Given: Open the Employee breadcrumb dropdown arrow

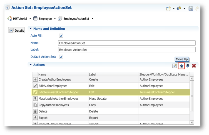Looking at the screenshot, I should point(55,18).
